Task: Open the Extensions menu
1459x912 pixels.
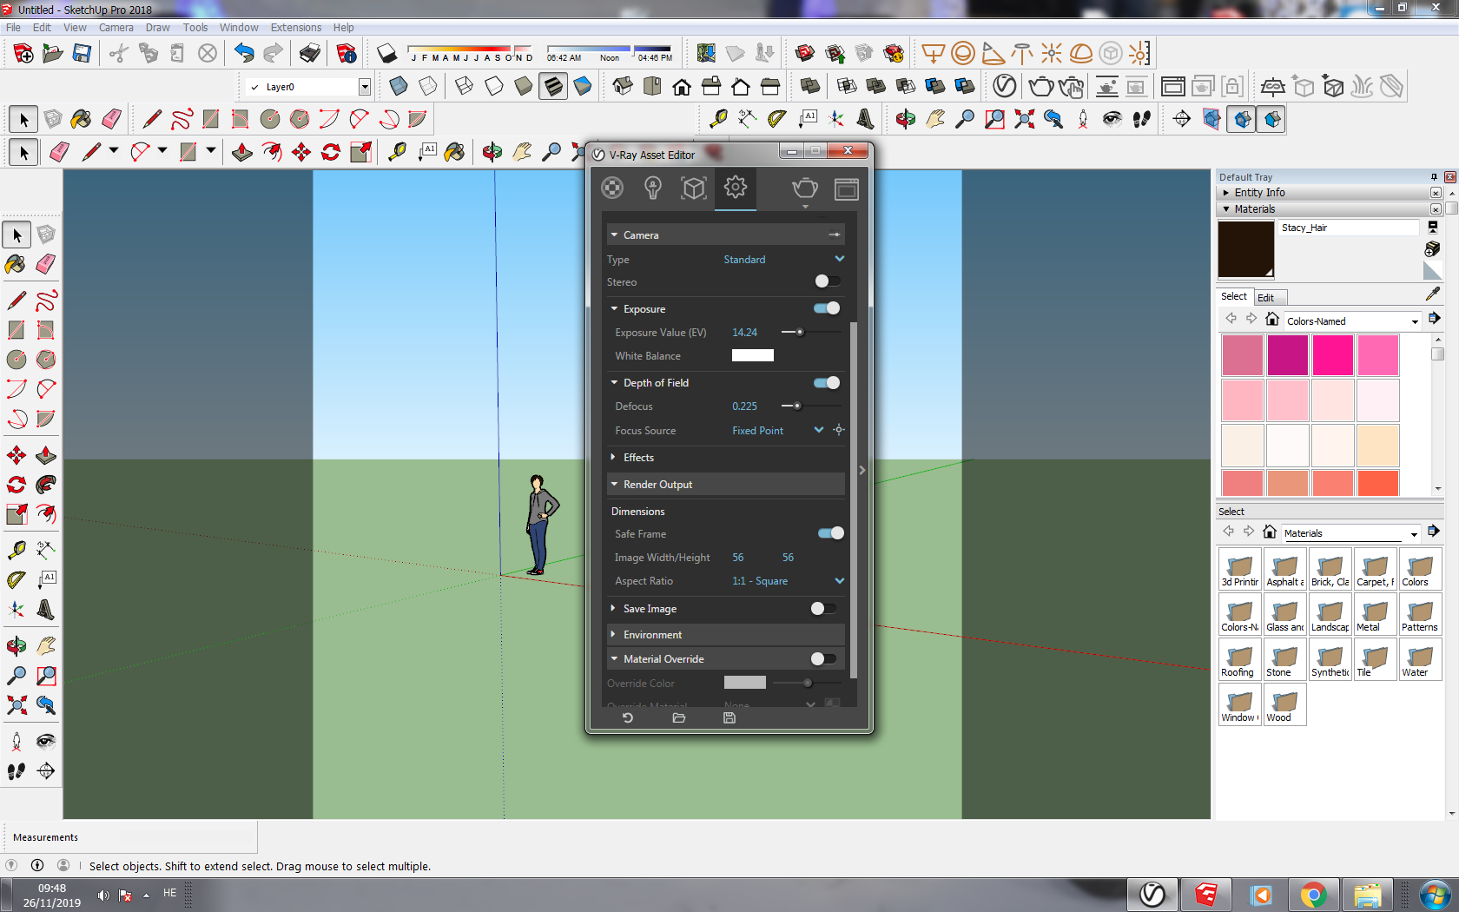Action: click(296, 28)
